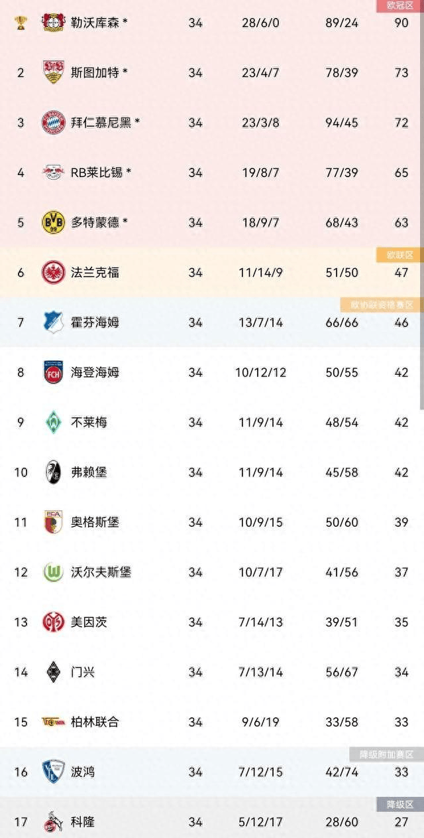Click the 欧冠区 zone label
The image size is (424, 838).
tap(399, 6)
